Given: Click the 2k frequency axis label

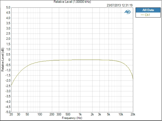Looking at the screenshot, I should (92, 114).
